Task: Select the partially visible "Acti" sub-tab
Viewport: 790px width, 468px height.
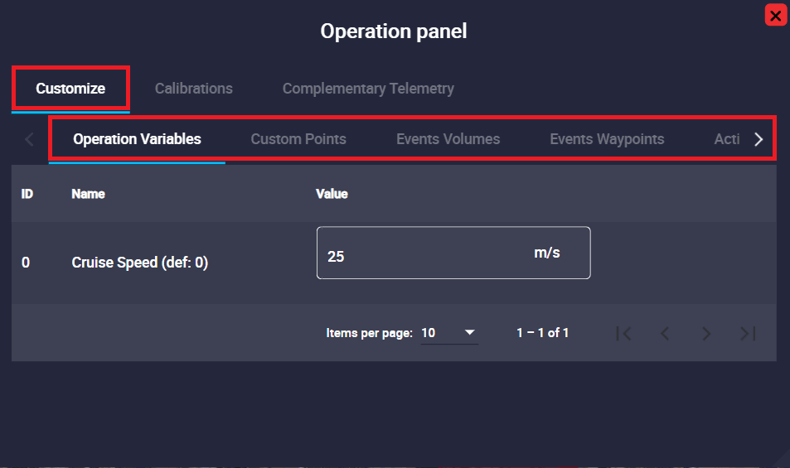Action: (727, 139)
